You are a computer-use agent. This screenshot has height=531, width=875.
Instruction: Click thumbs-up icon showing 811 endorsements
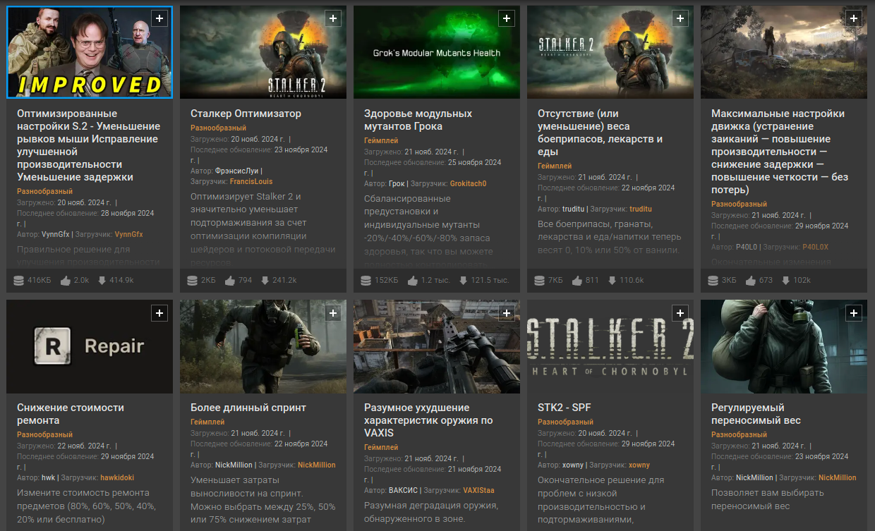[x=577, y=280]
